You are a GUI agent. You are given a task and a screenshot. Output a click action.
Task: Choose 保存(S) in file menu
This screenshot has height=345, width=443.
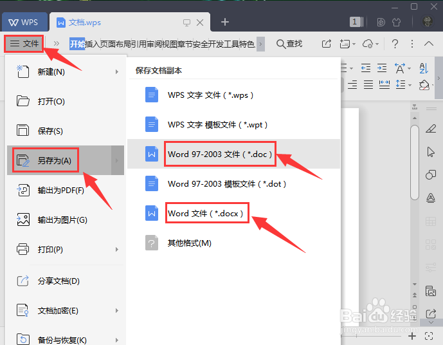[x=66, y=131]
